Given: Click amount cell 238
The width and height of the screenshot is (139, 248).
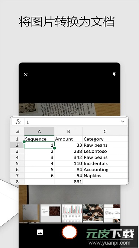Looking at the screenshot, I should click(68, 151).
